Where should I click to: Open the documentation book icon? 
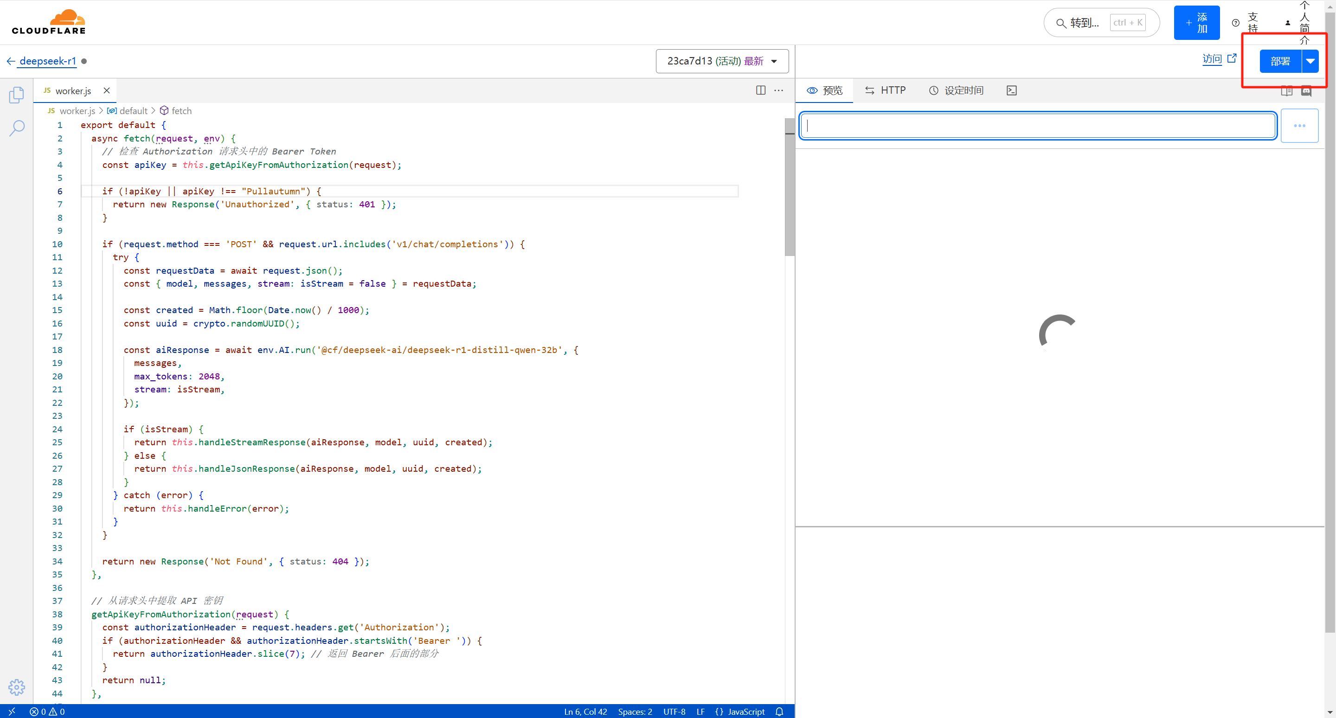(x=1286, y=91)
